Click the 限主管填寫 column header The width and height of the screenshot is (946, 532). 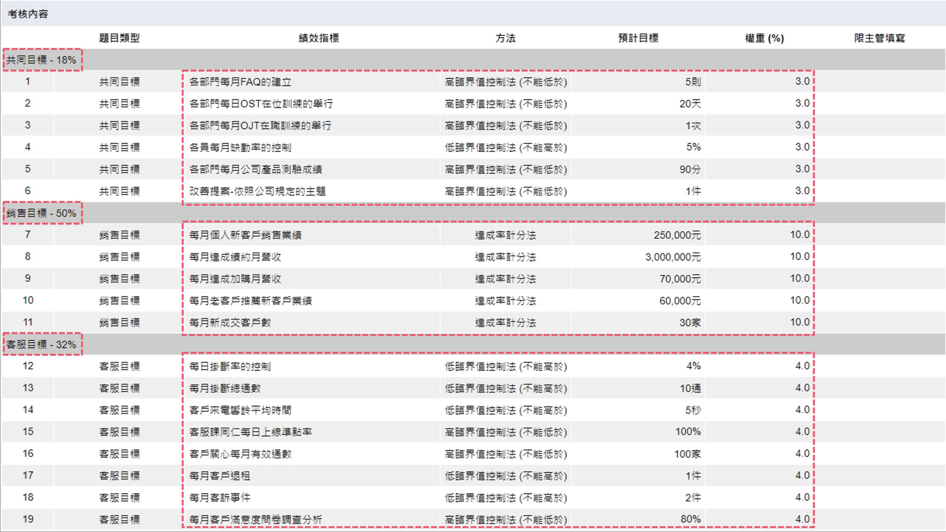tap(879, 38)
